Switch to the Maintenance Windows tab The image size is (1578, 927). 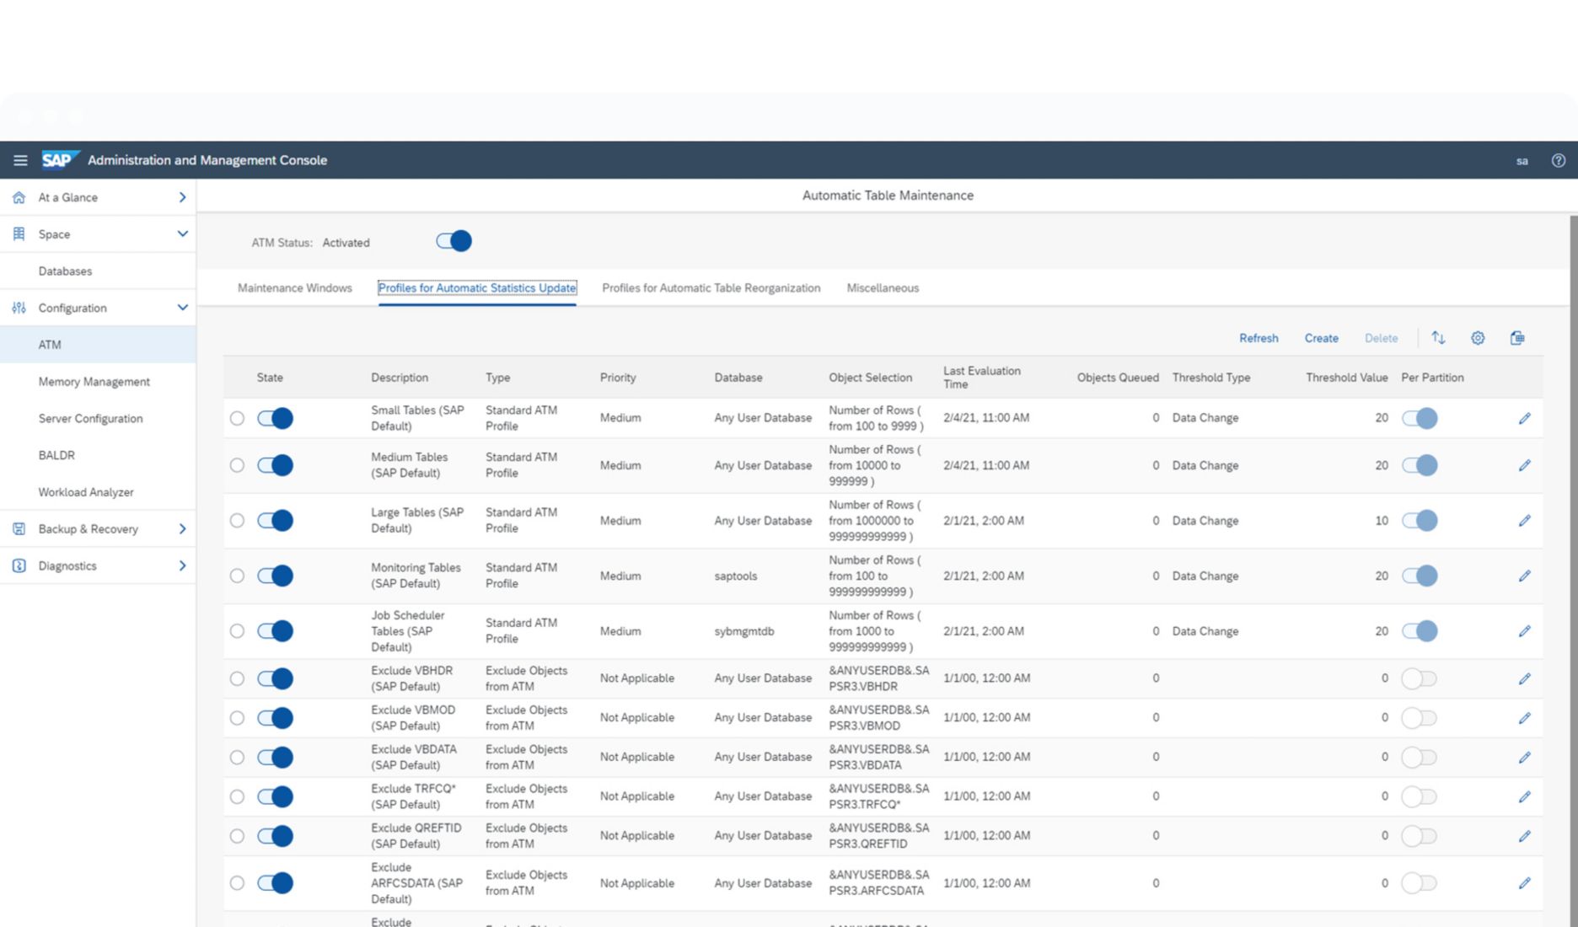click(x=294, y=288)
